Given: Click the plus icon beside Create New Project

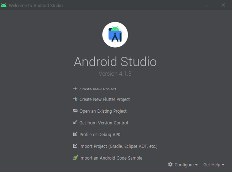Looking at the screenshot, I should click(75, 89).
